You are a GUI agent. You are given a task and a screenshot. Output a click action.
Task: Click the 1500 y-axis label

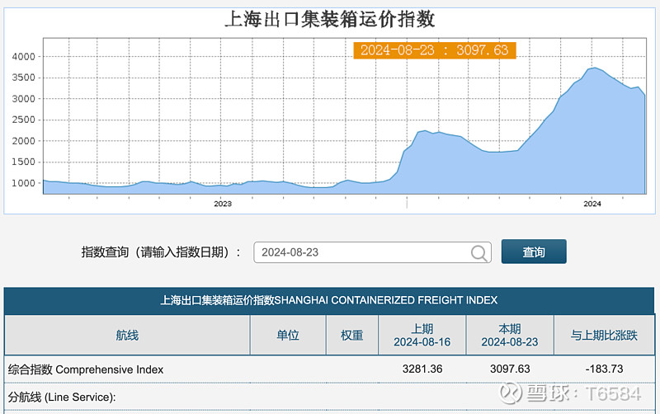coord(24,162)
